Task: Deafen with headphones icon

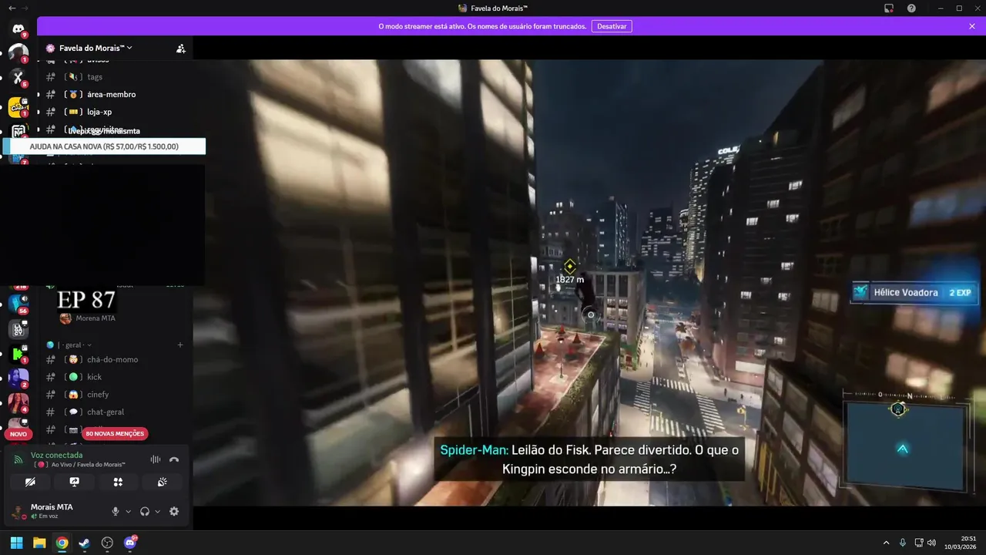Action: 145,511
